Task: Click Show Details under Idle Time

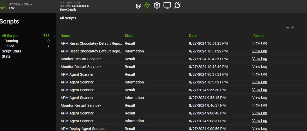Action: (x=68, y=10)
